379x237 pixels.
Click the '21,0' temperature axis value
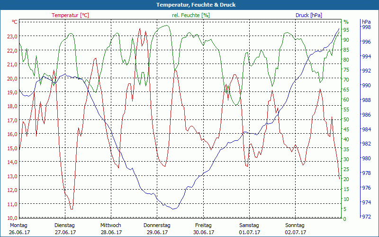click(x=13, y=64)
